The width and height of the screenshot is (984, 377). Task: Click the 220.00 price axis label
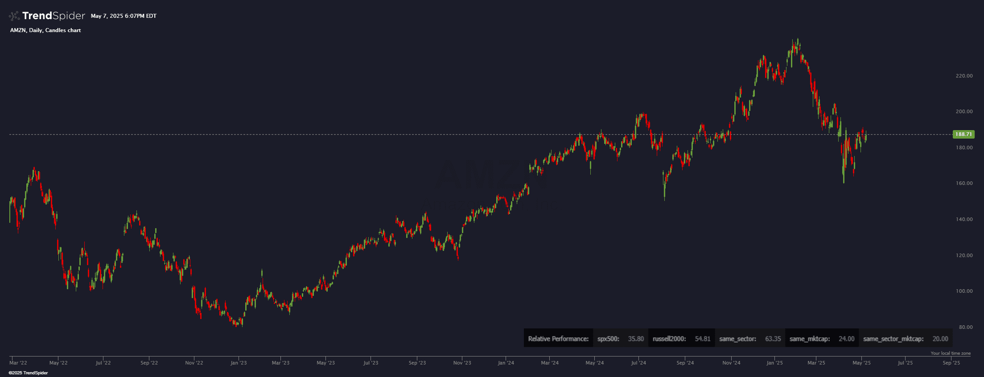(x=964, y=76)
